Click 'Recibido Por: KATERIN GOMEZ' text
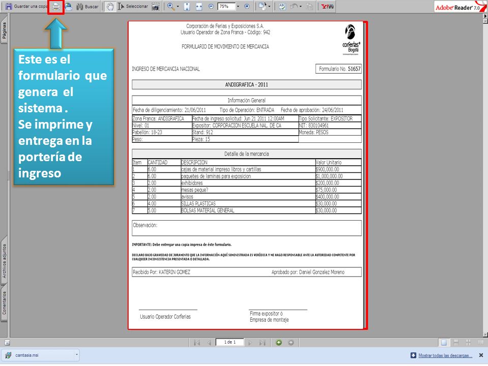This screenshot has height=366, width=488. (x=161, y=272)
